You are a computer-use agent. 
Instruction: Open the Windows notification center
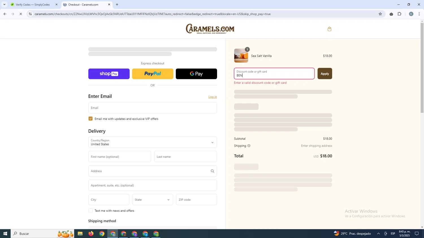[417, 233]
